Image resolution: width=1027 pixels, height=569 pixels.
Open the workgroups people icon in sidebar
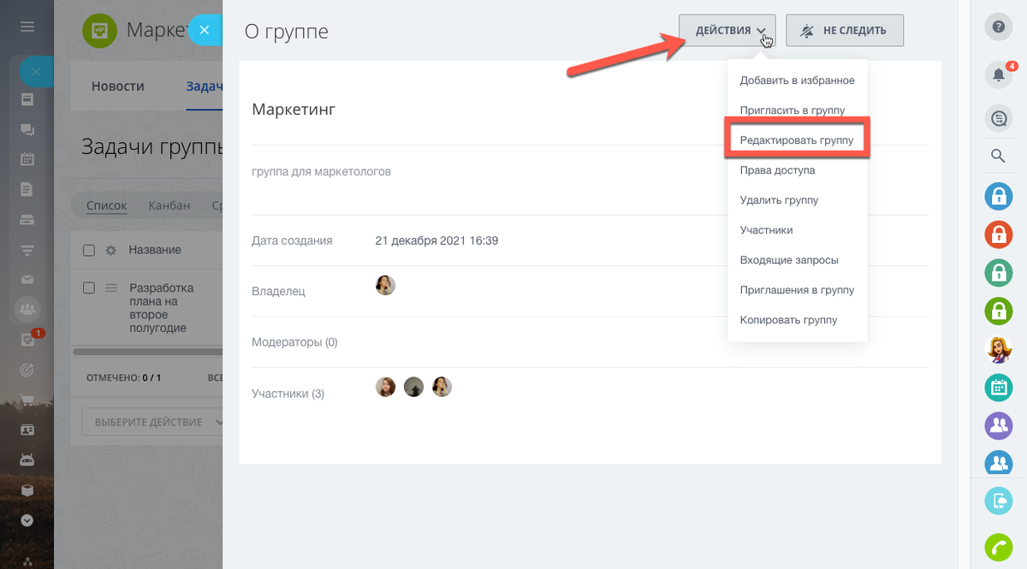tap(27, 309)
